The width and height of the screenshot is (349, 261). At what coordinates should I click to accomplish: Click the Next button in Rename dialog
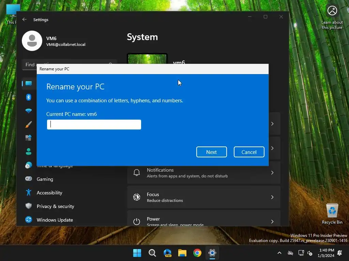(x=211, y=152)
